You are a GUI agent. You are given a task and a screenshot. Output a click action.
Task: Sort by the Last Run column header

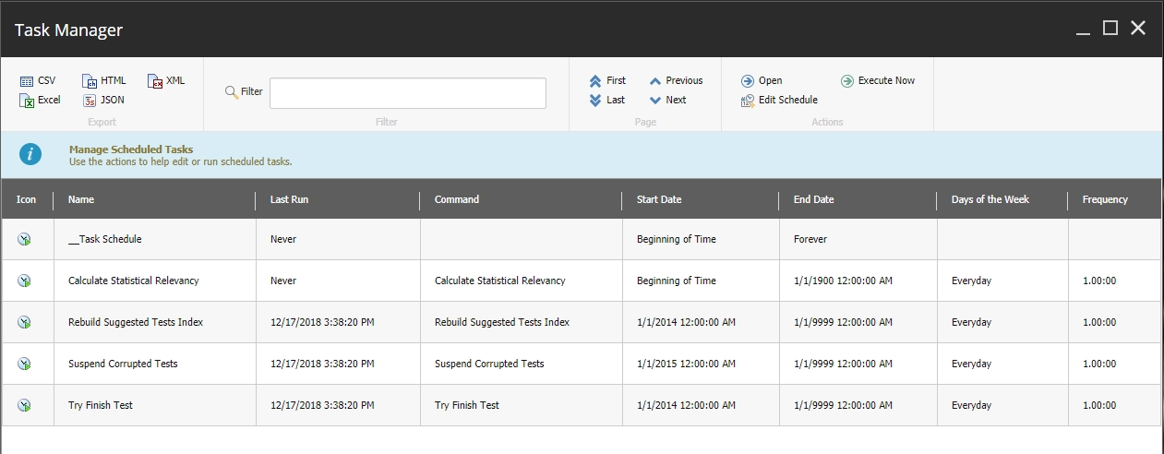(289, 199)
